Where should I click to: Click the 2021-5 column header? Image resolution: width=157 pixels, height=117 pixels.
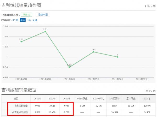[x=52, y=98]
